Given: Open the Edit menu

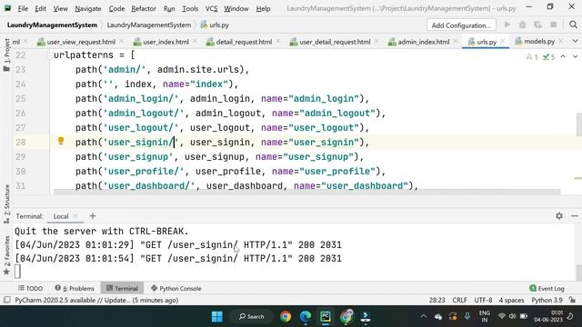Looking at the screenshot, I should (40, 8).
